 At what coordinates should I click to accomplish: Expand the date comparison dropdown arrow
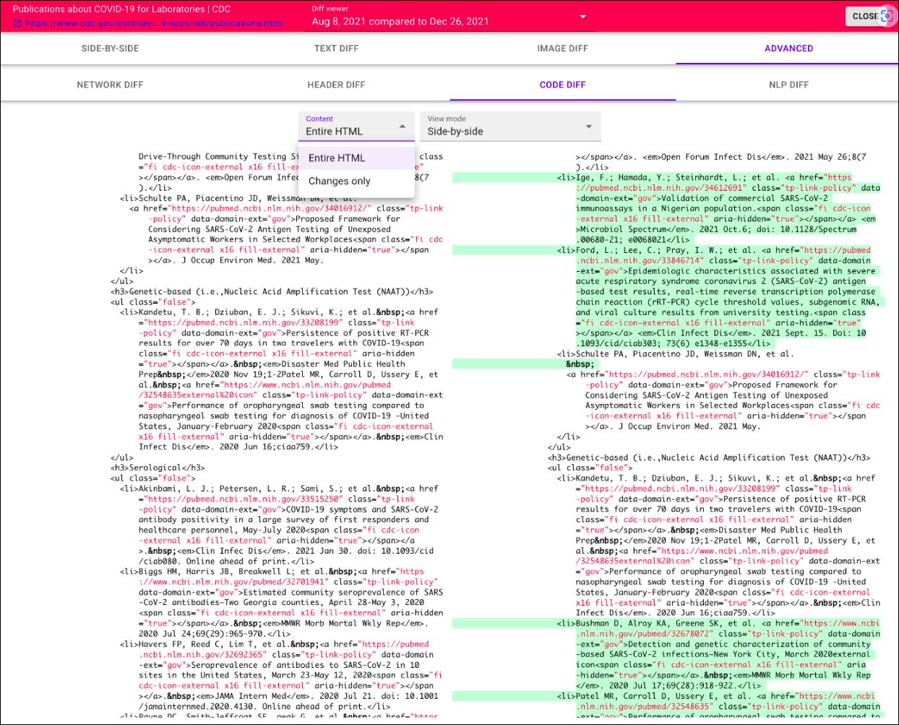click(x=582, y=17)
